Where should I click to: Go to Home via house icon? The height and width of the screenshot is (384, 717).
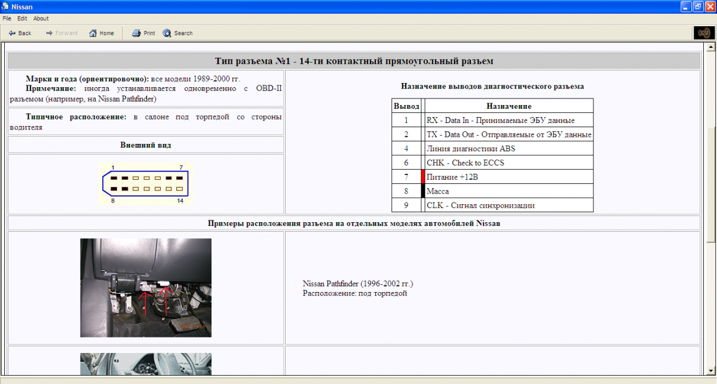click(93, 33)
